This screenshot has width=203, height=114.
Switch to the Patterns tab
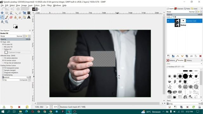171,60
